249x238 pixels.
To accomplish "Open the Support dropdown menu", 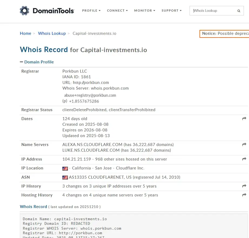I will click(171, 11).
